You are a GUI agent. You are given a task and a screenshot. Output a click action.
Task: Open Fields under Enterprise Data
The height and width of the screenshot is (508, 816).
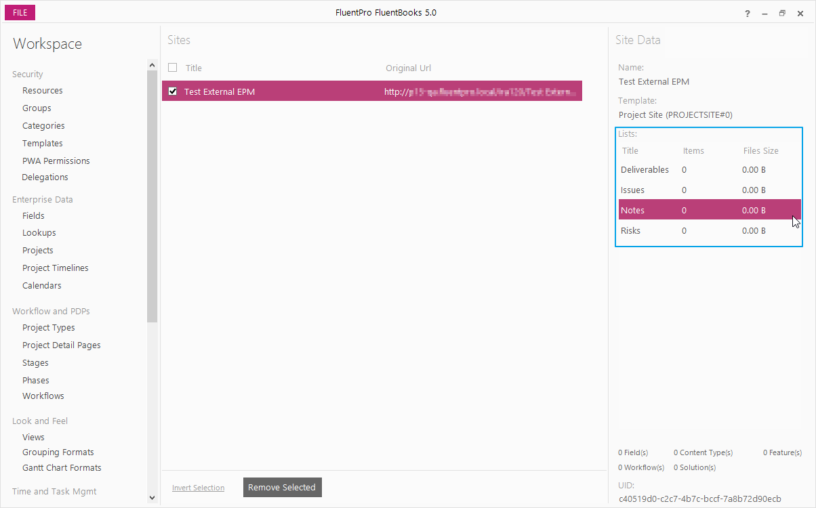tap(33, 216)
